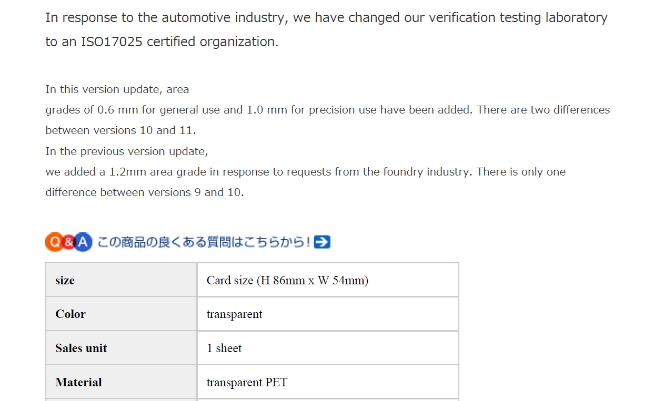Image resolution: width=654 pixels, height=401 pixels.
Task: Click the 'between versions 10 and 11' text
Action: [x=120, y=130]
